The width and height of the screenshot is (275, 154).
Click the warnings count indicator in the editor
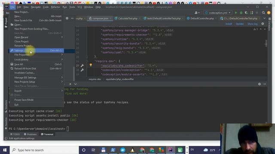[x=256, y=29]
